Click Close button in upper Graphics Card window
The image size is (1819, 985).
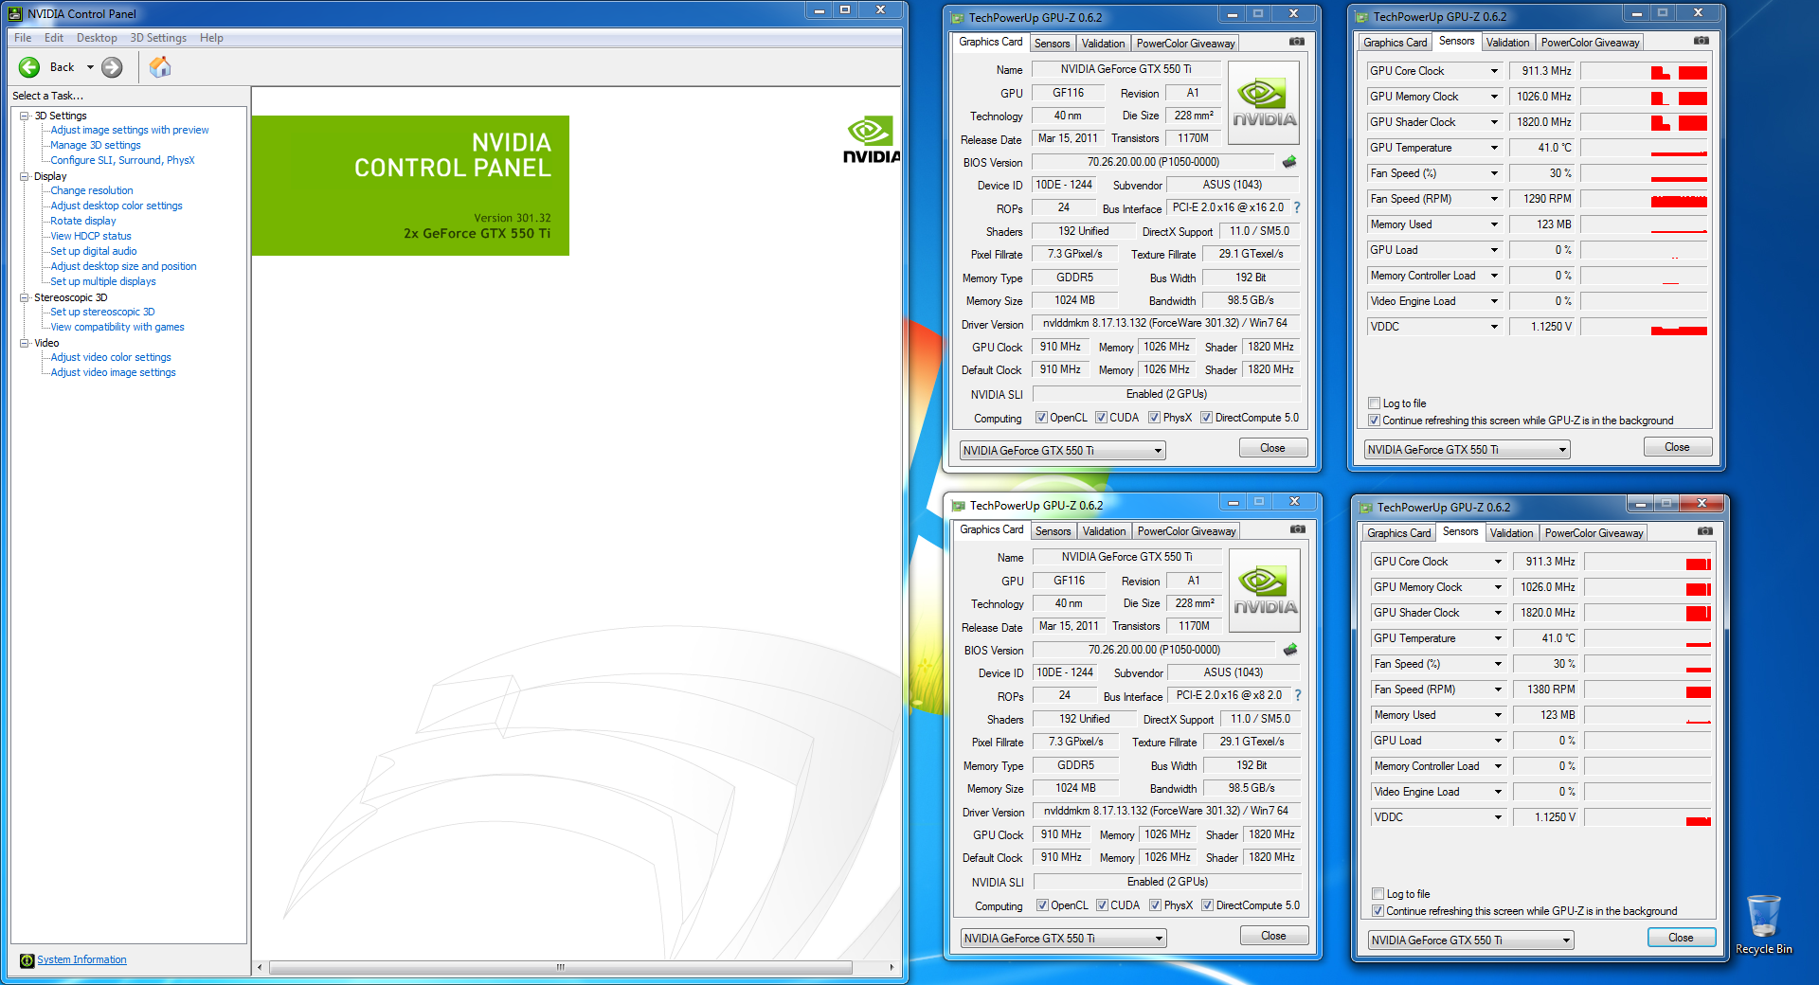(1273, 448)
